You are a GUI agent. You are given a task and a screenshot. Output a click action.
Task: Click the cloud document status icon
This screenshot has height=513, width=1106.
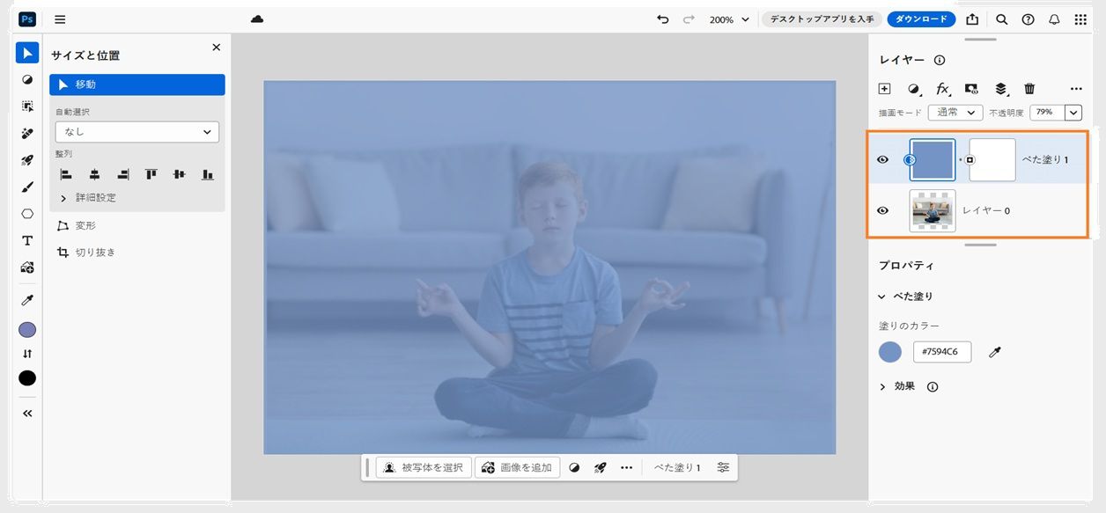tap(257, 19)
